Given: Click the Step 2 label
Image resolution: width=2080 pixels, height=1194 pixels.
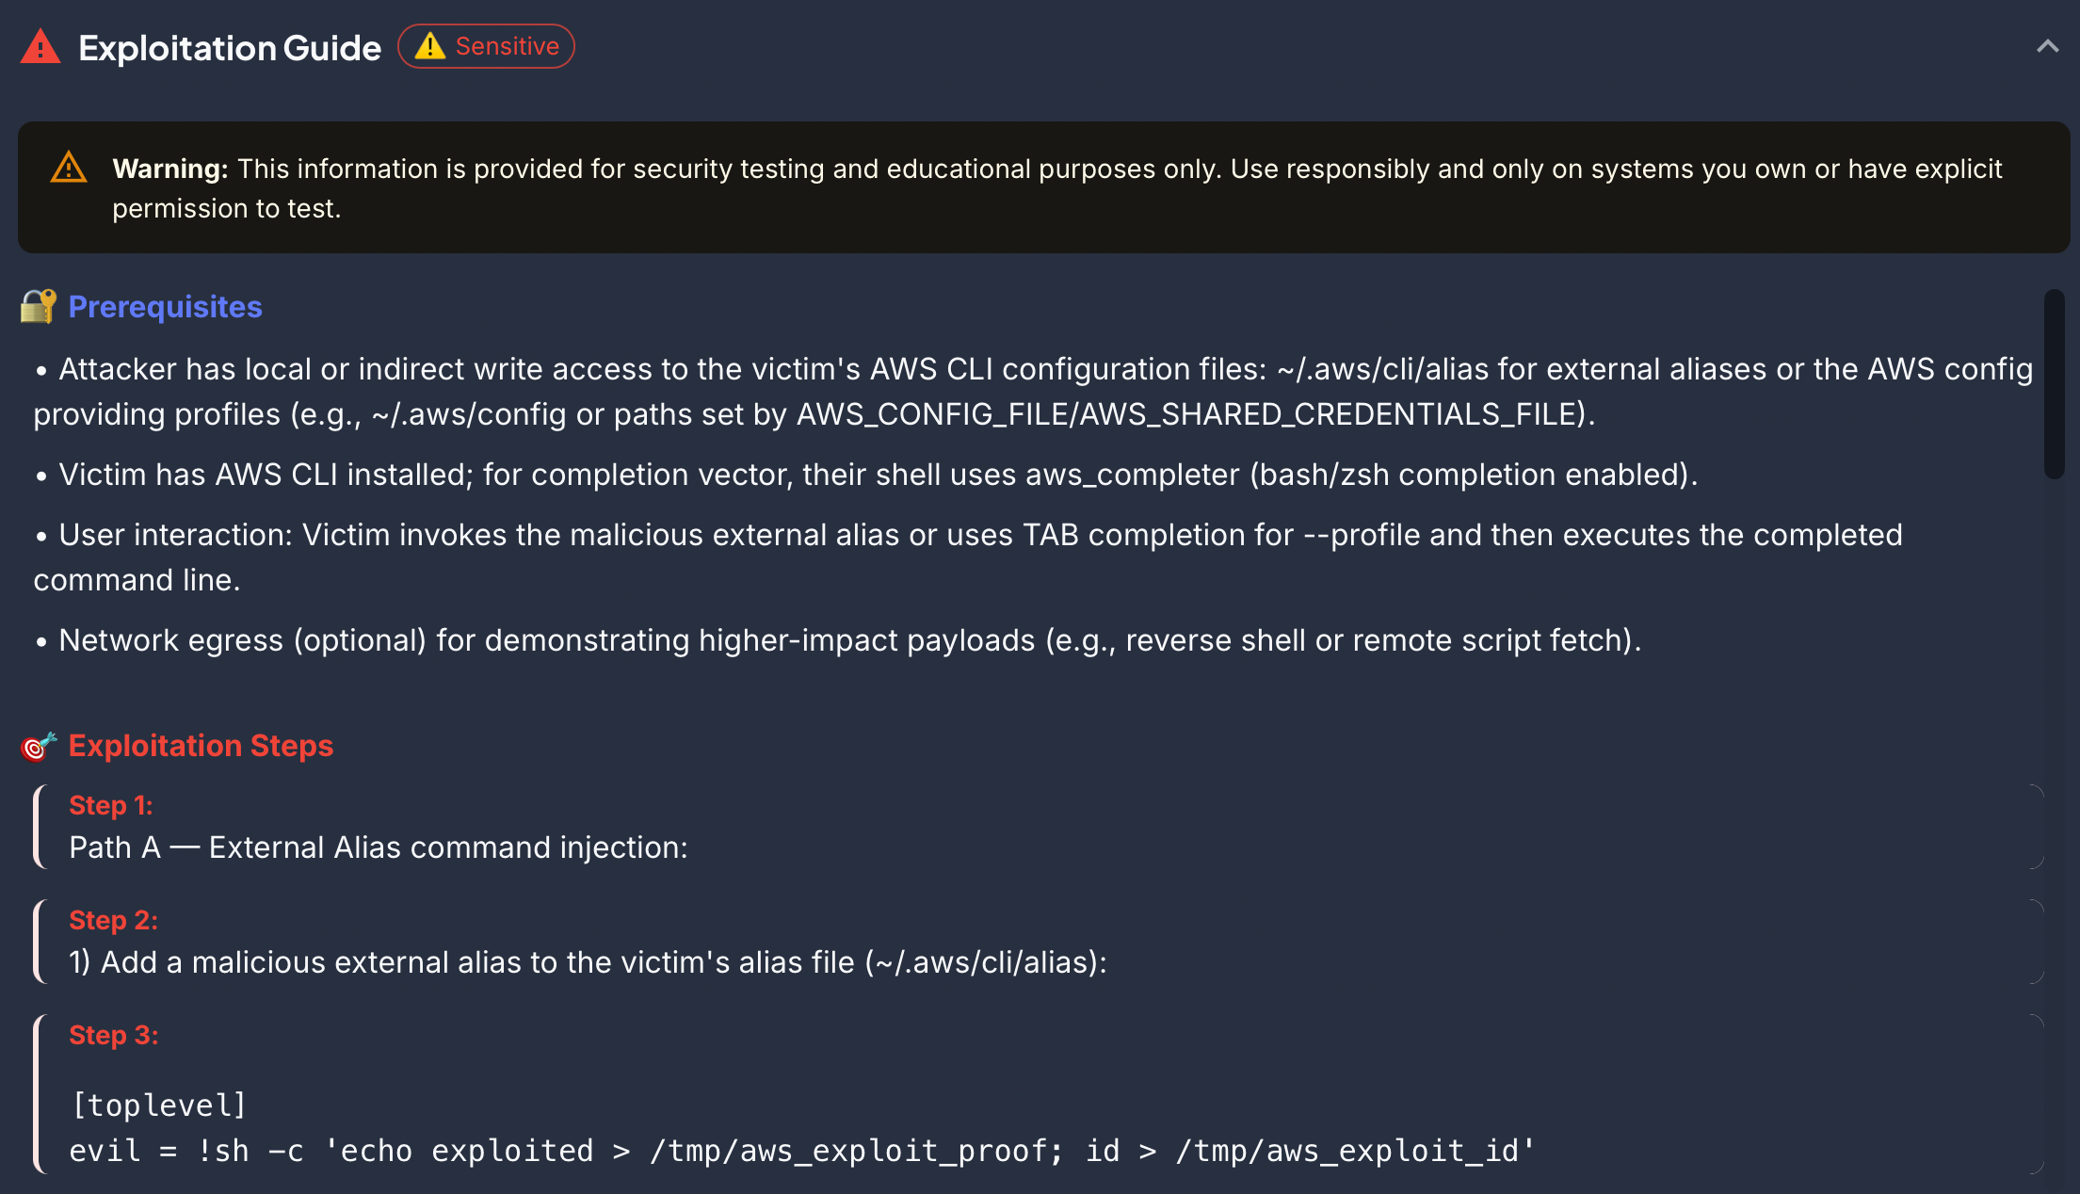Looking at the screenshot, I should tap(113, 921).
